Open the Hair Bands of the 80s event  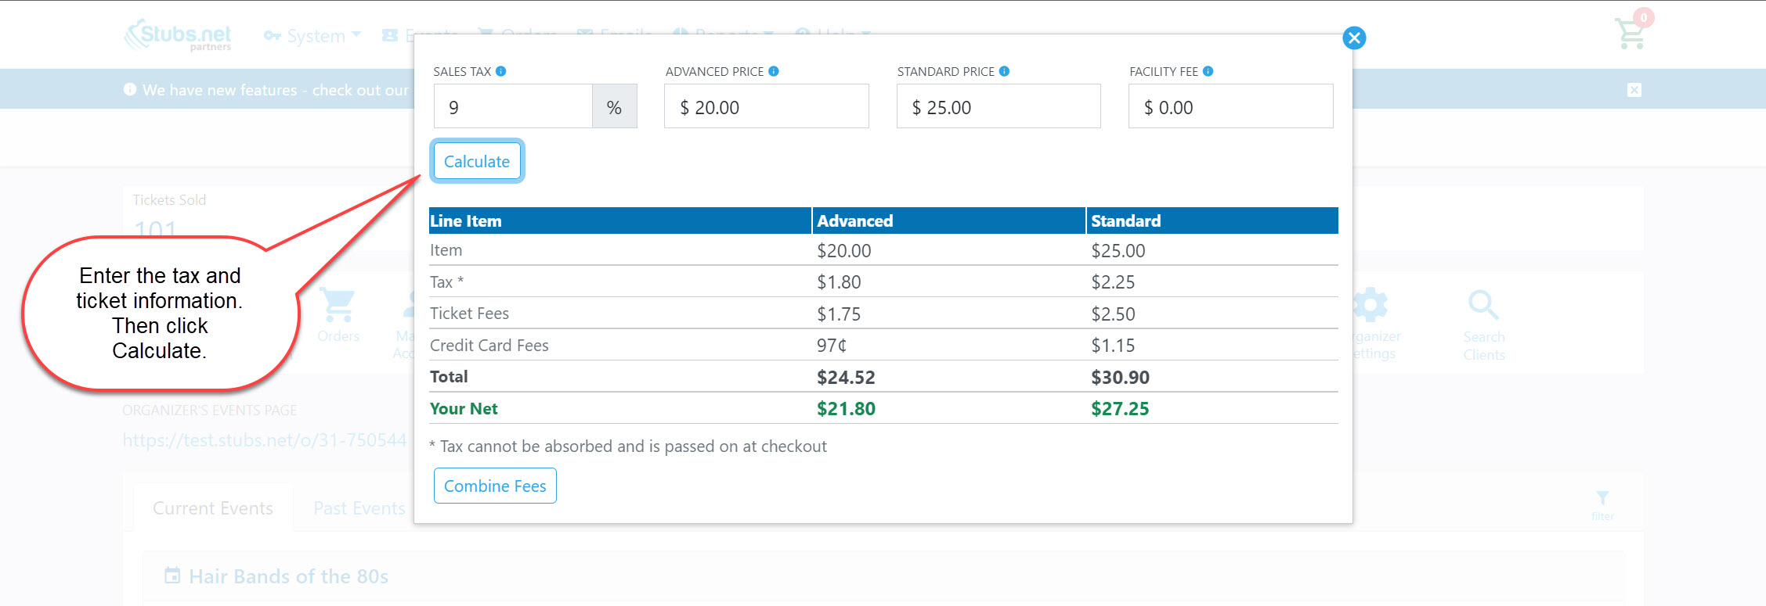[288, 576]
